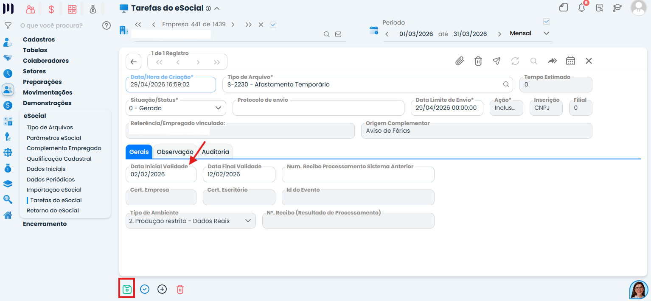Go back to the previous period with the left arrow

[387, 34]
